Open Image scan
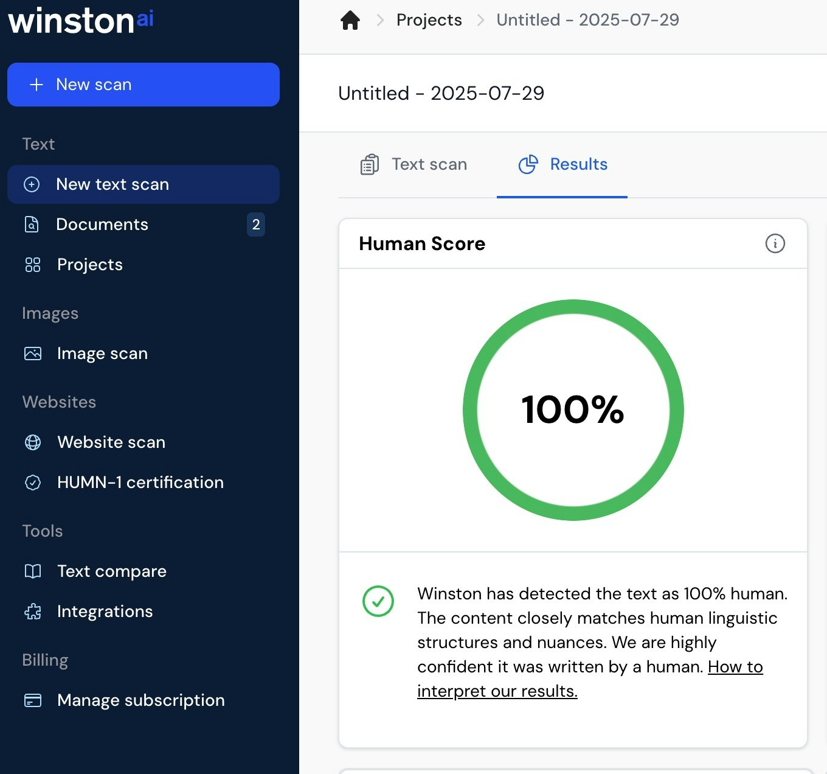Viewport: 827px width, 774px height. tap(144, 354)
